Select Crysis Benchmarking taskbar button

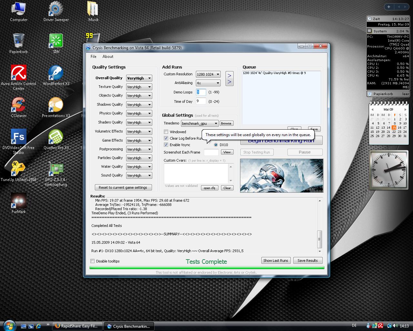(x=129, y=326)
